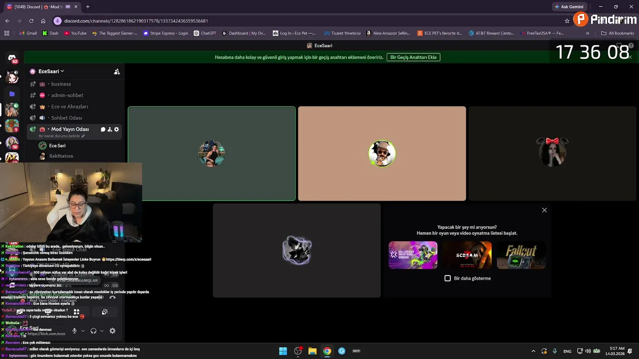Image resolution: width=639 pixels, height=359 pixels.
Task: Open Windows Start menu
Action: tap(283, 351)
